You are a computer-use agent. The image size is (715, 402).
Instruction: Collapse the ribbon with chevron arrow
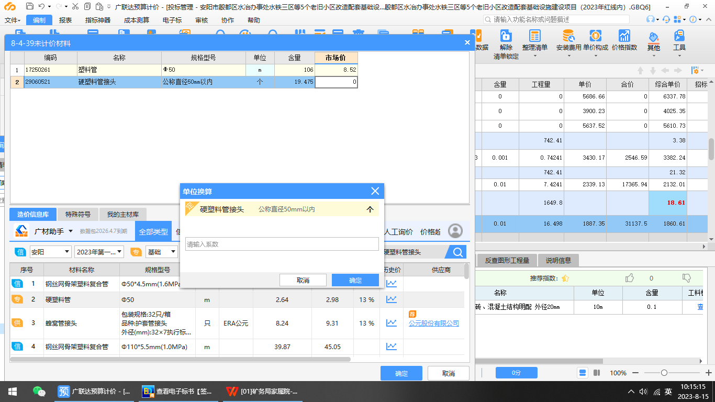point(709,19)
